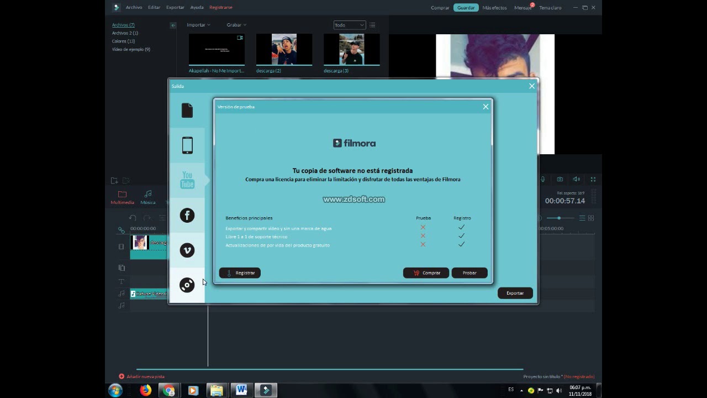Click the Más efectos link
The image size is (707, 398).
pyautogui.click(x=494, y=8)
